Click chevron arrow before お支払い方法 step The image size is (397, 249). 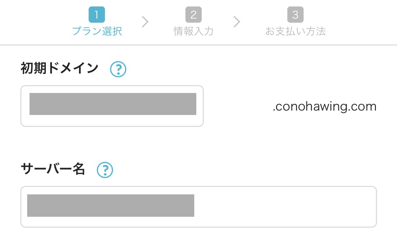tap(236, 22)
